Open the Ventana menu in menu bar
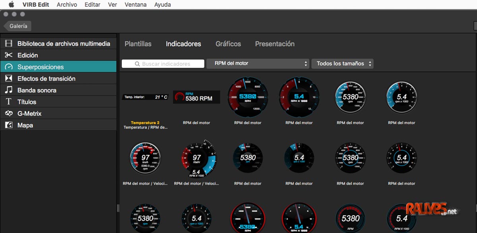477x233 pixels. [x=136, y=5]
